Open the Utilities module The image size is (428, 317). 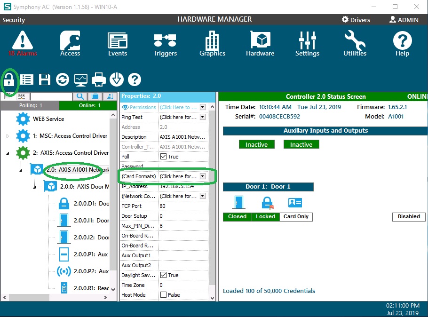coord(355,43)
